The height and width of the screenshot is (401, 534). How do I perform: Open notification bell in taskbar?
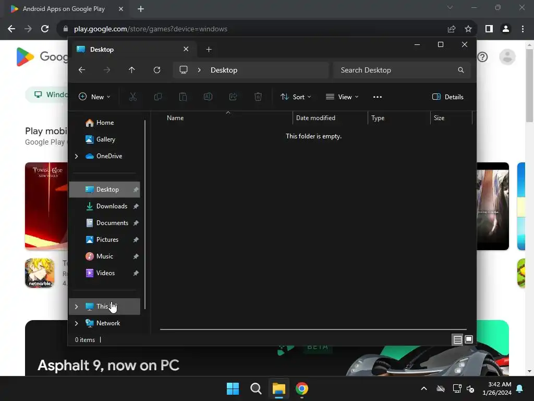point(520,388)
